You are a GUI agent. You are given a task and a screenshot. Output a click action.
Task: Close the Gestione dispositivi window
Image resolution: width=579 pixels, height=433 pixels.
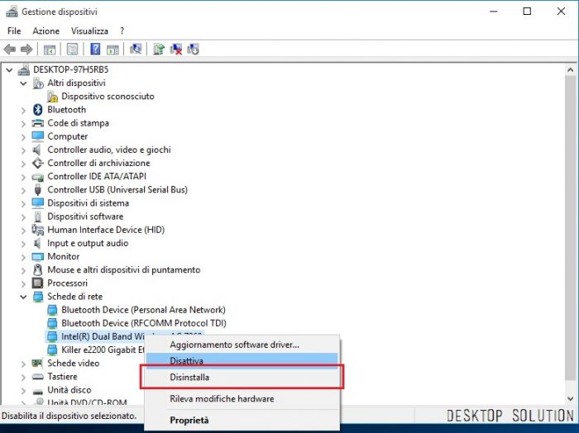tap(561, 12)
